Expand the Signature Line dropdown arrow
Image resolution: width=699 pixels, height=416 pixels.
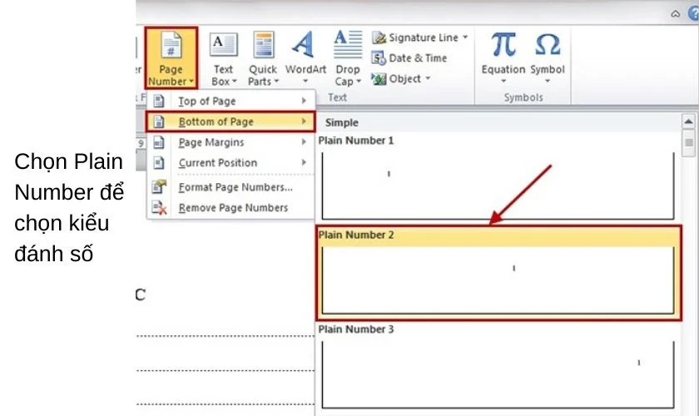[466, 37]
